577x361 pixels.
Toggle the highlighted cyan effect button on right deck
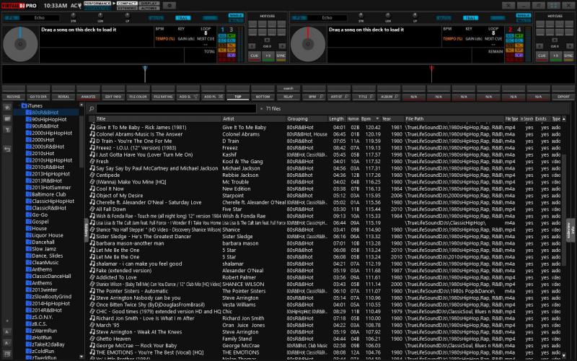click(x=471, y=17)
